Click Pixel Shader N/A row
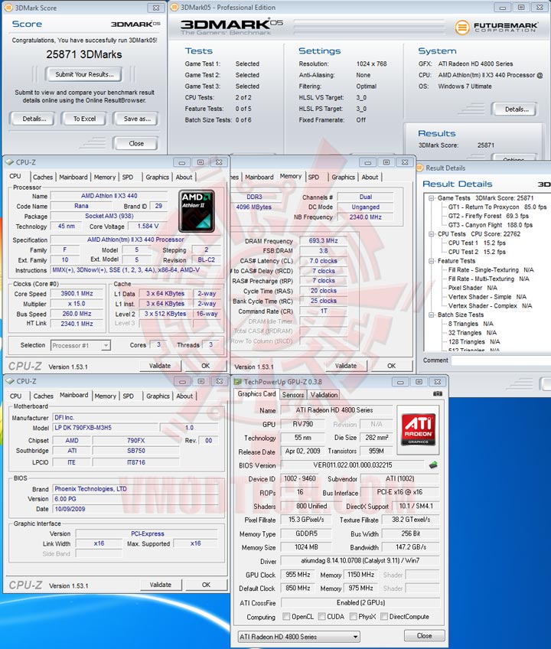The height and width of the screenshot is (649, 551). pyautogui.click(x=473, y=288)
